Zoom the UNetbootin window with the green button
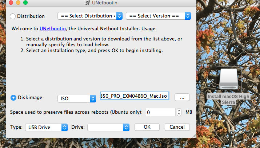The width and height of the screenshot is (260, 148). [x=25, y=3]
